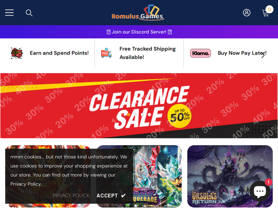Select the fourth banner slide dot
This screenshot has height=209, width=278.
tap(149, 115)
